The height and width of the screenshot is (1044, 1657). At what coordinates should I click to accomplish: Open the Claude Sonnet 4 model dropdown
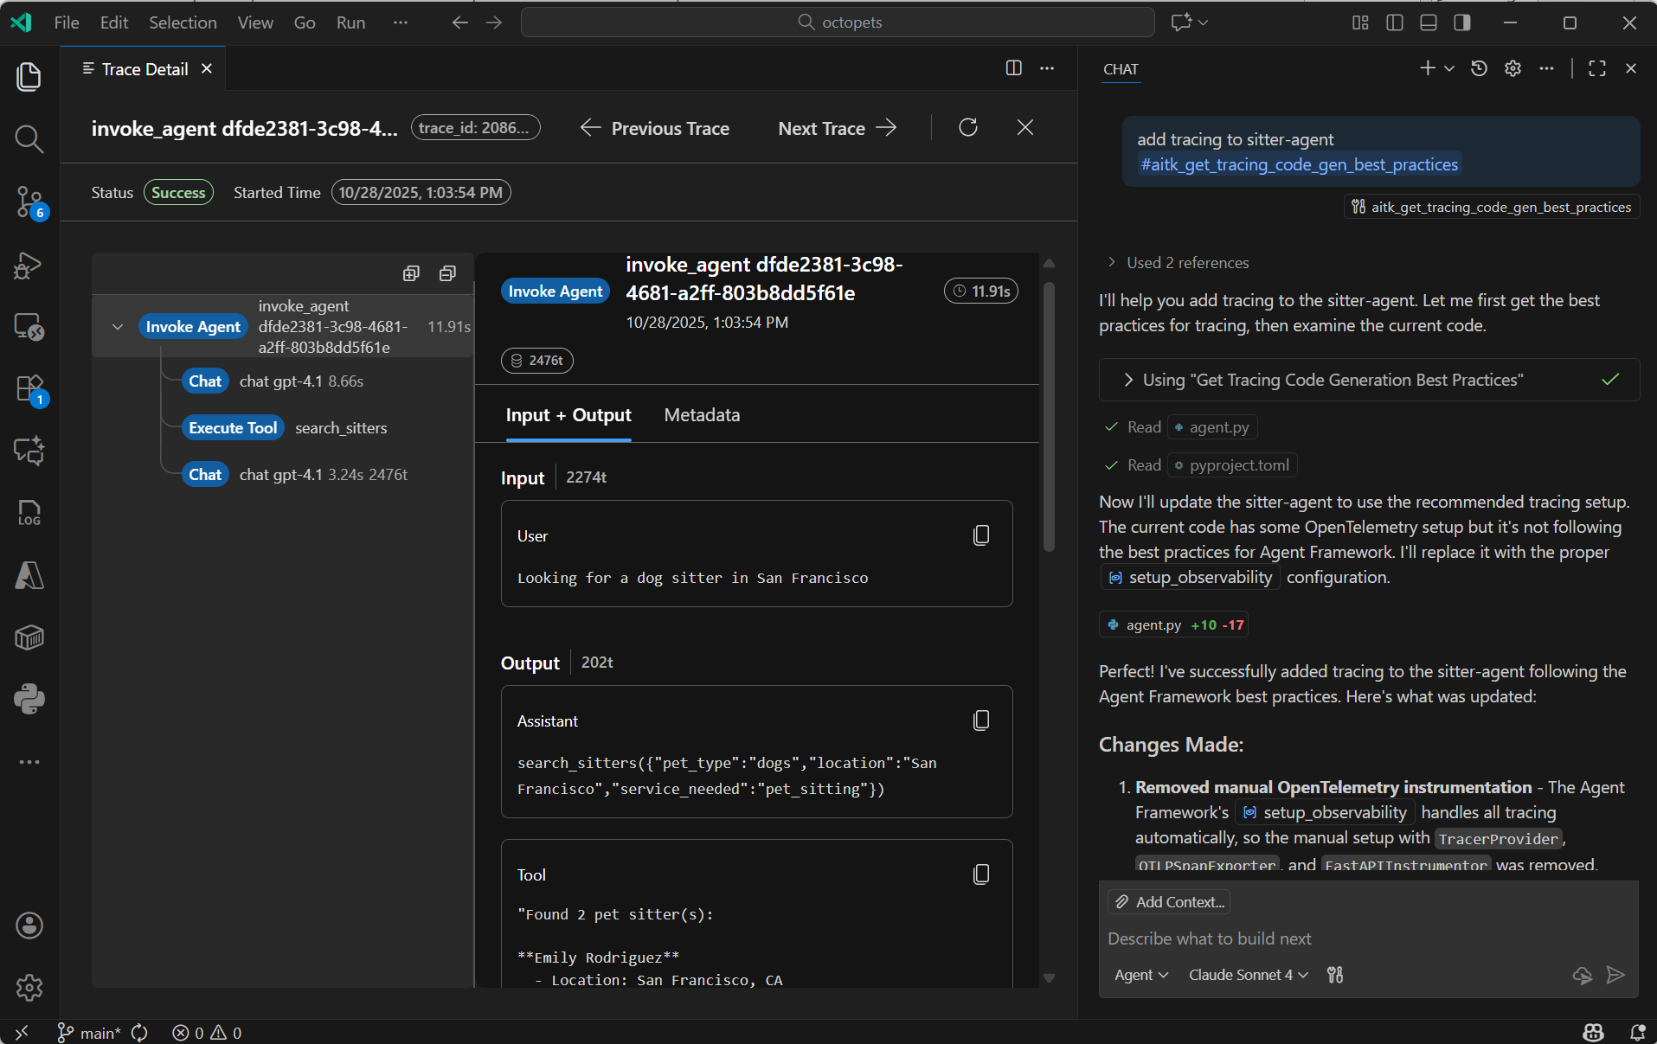point(1247,975)
